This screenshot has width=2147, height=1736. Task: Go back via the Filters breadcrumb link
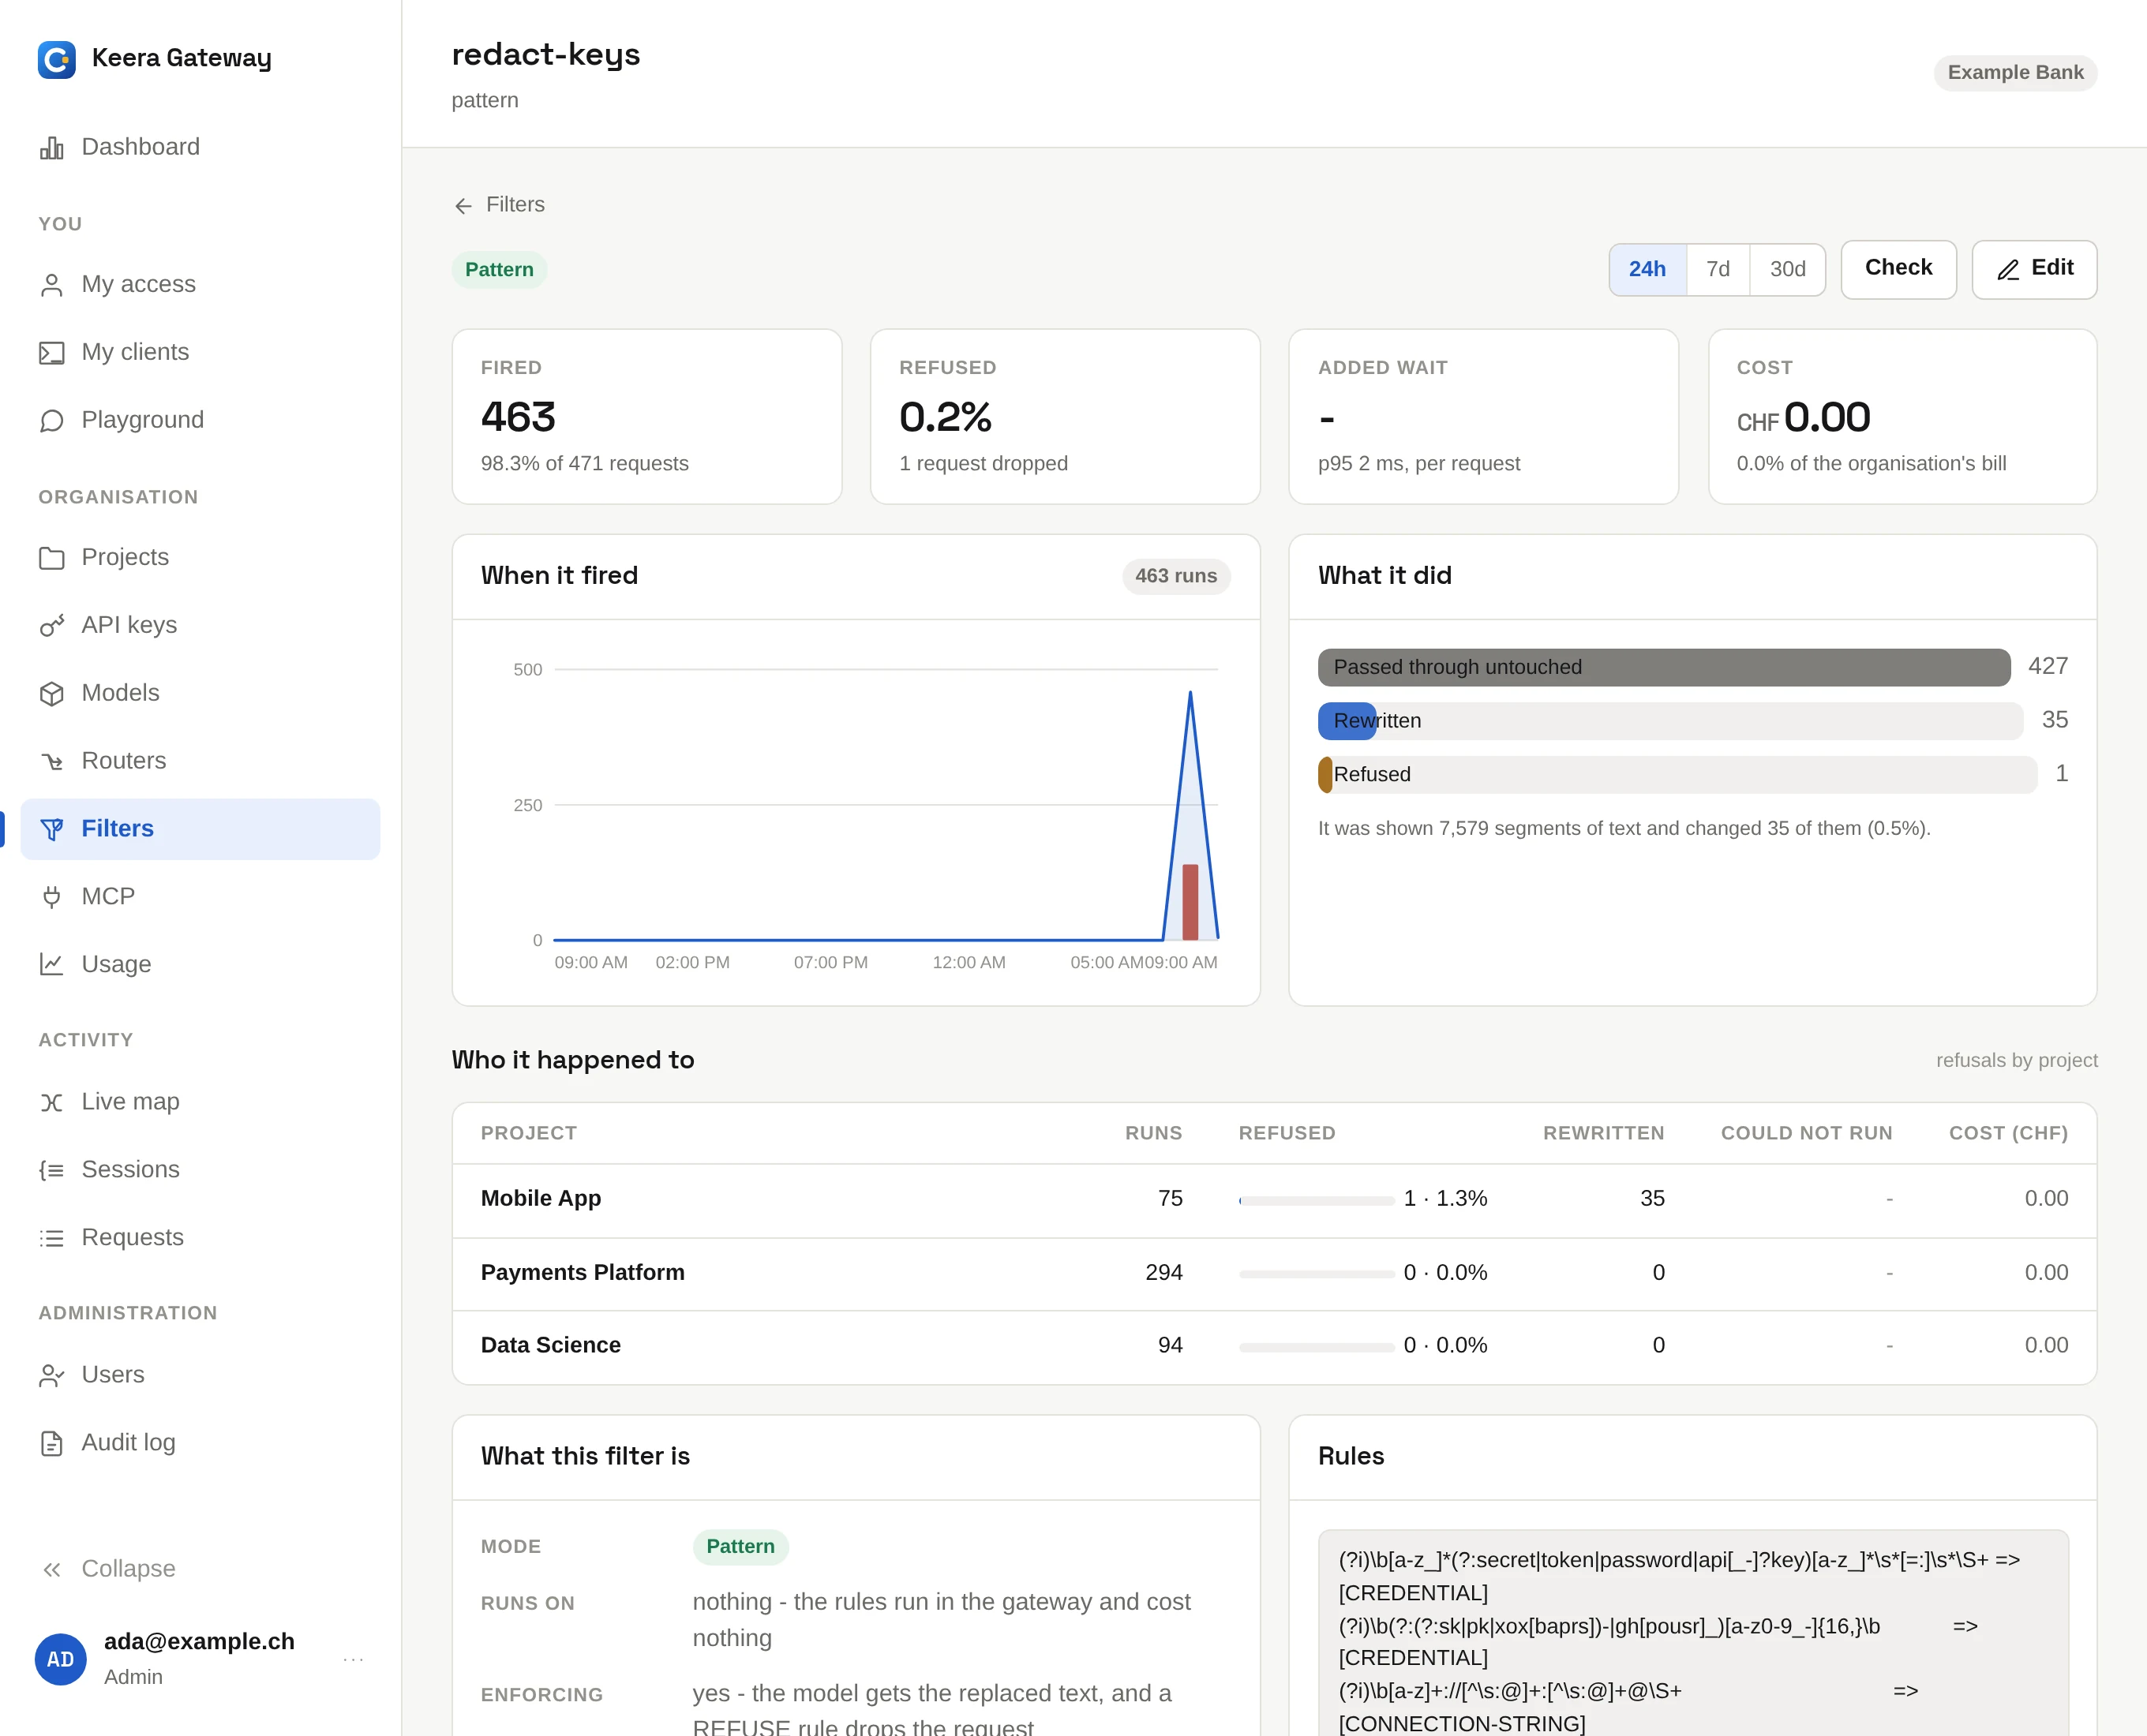515,205
